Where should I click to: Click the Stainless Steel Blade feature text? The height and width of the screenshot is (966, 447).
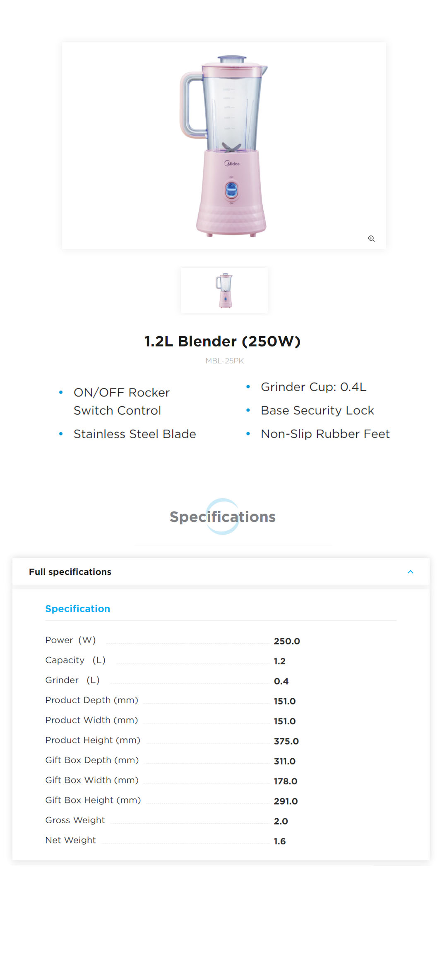click(135, 434)
